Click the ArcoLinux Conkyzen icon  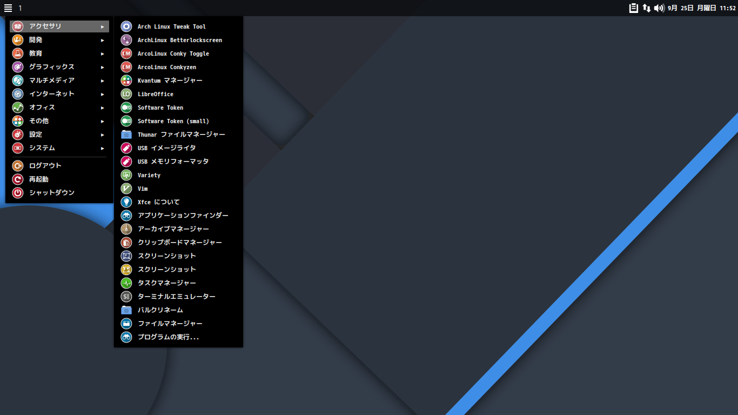click(x=126, y=67)
